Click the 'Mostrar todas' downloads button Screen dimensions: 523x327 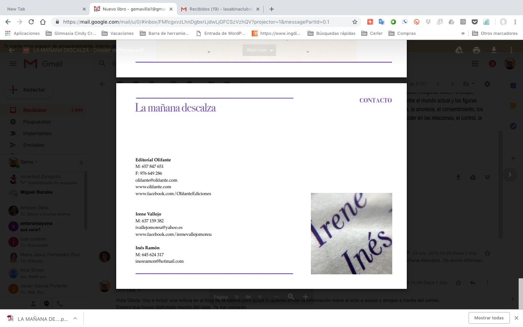[x=489, y=318]
